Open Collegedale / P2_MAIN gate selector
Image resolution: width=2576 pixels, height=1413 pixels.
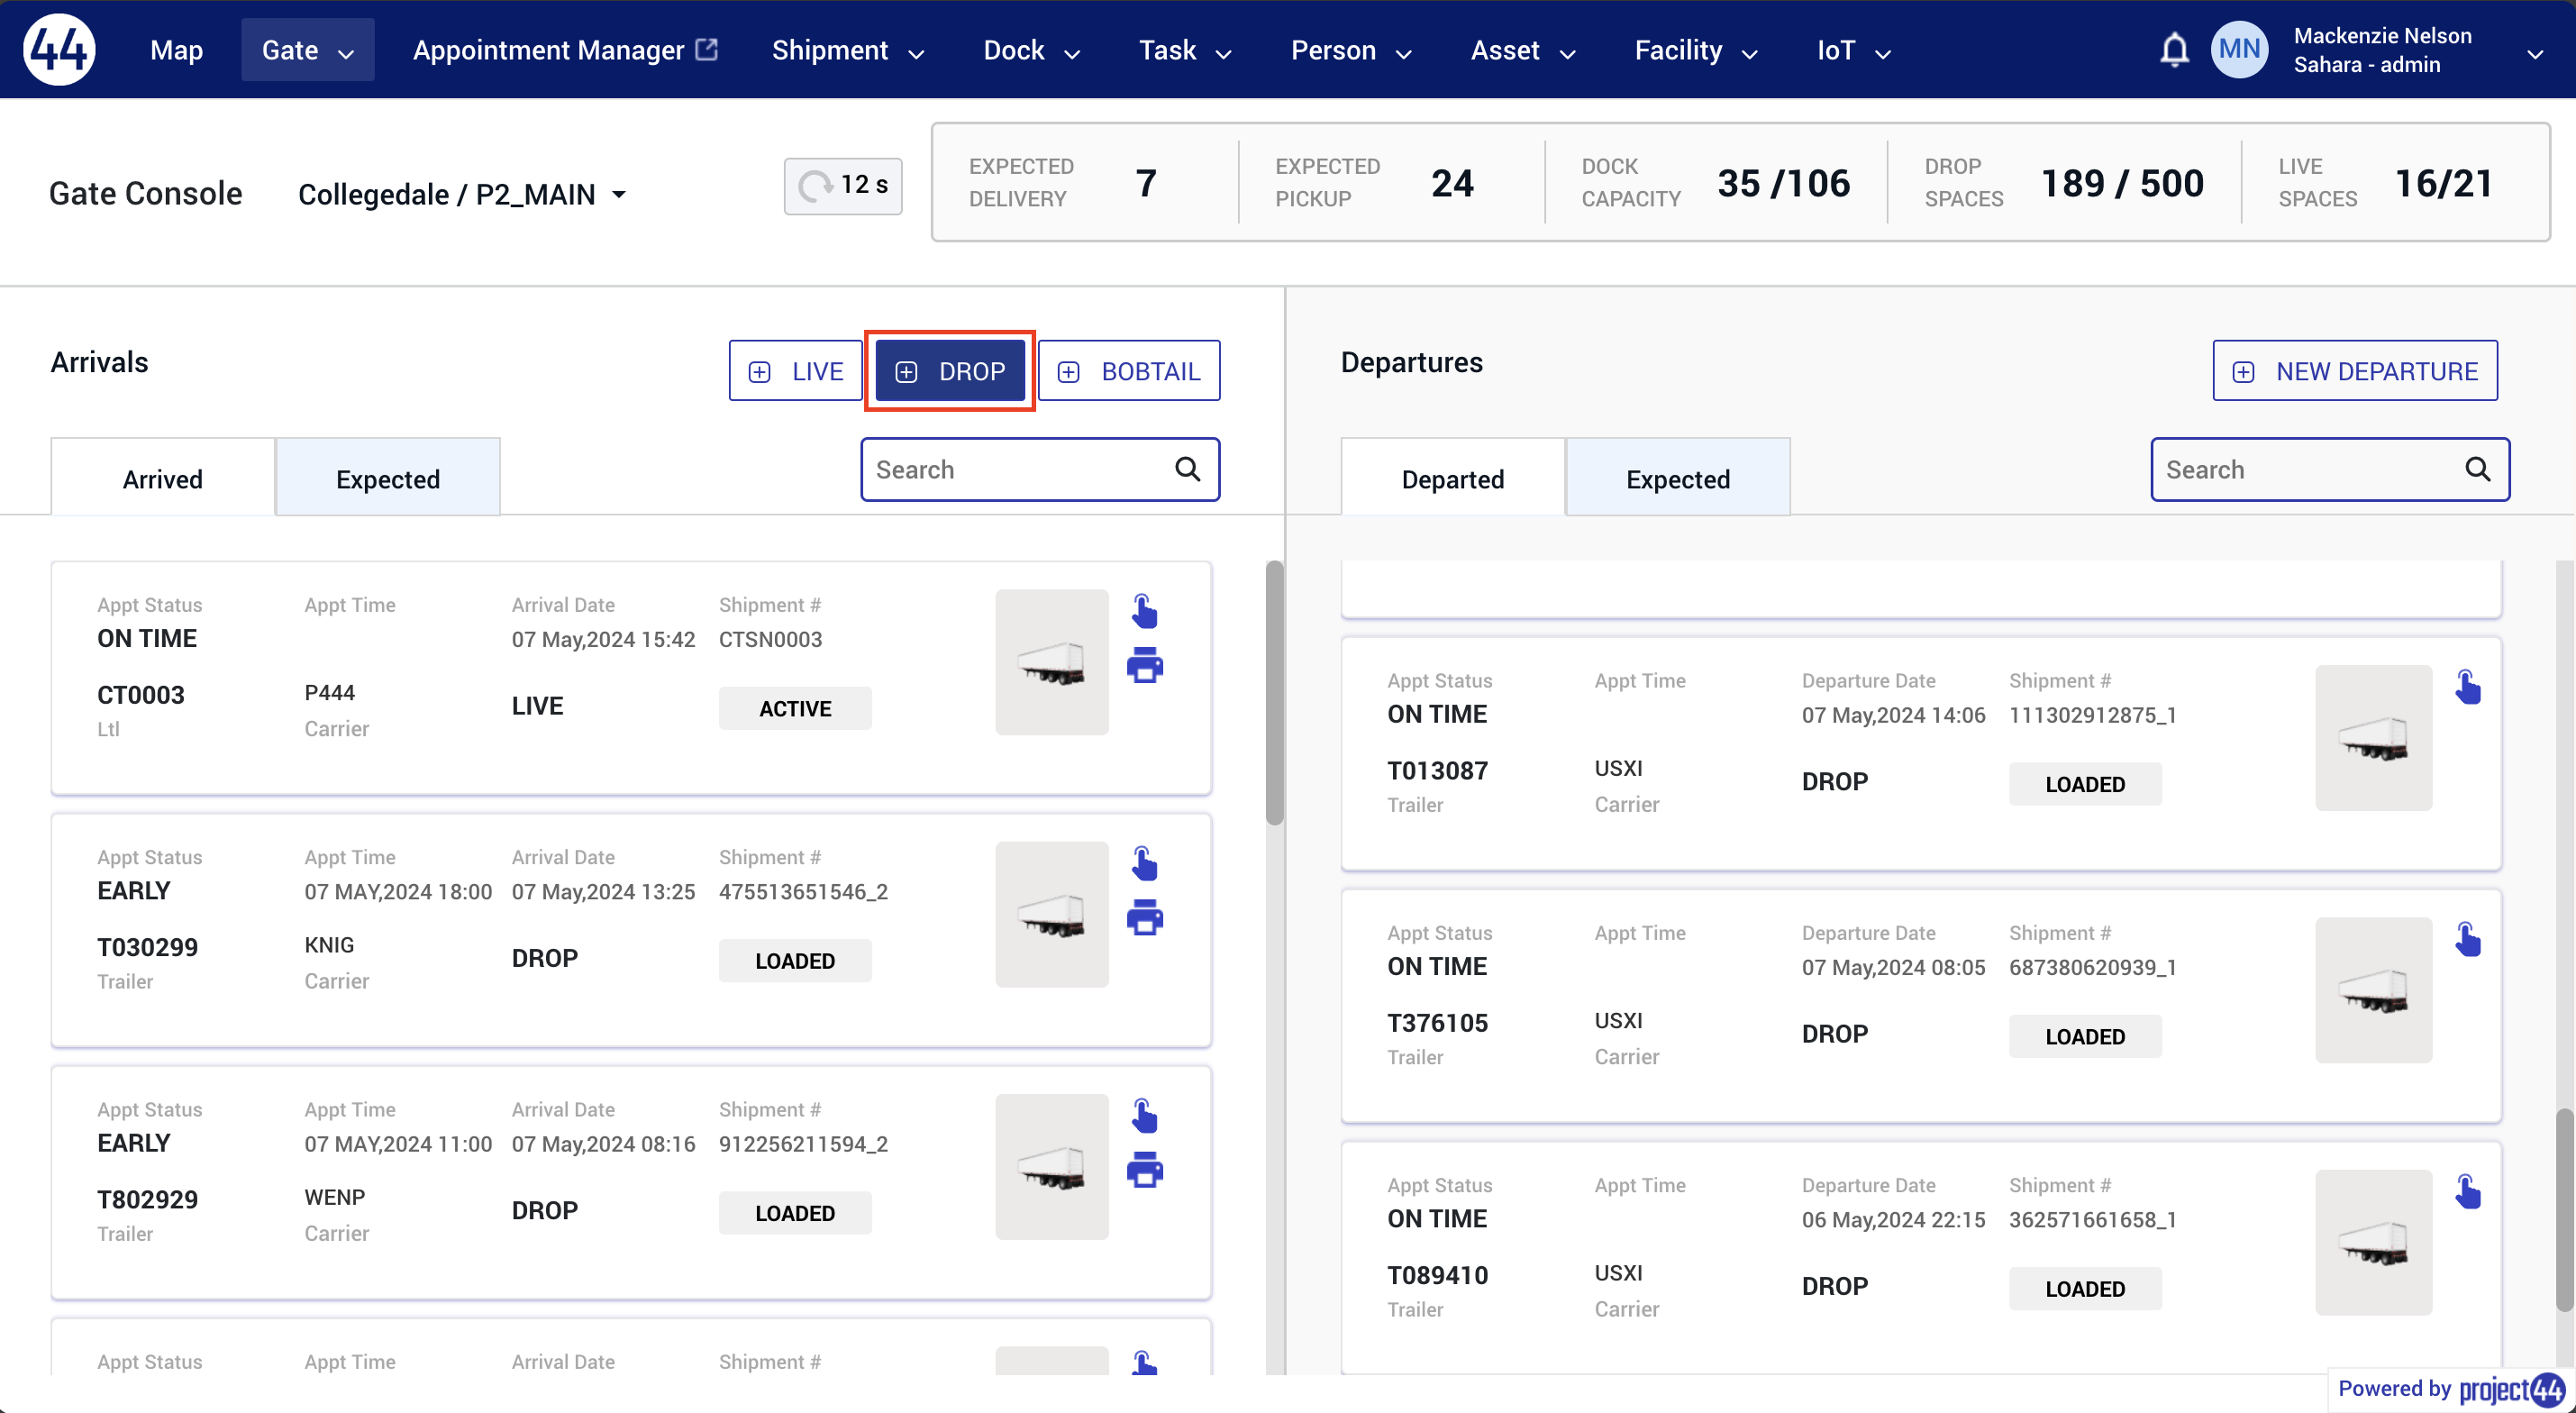point(462,194)
